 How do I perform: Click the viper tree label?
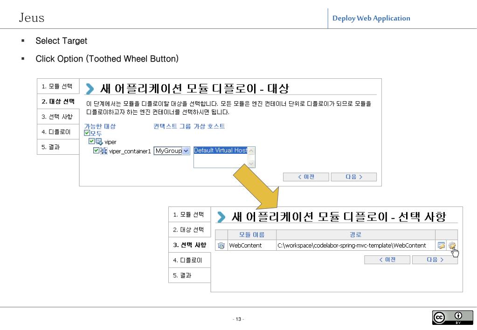[110, 142]
